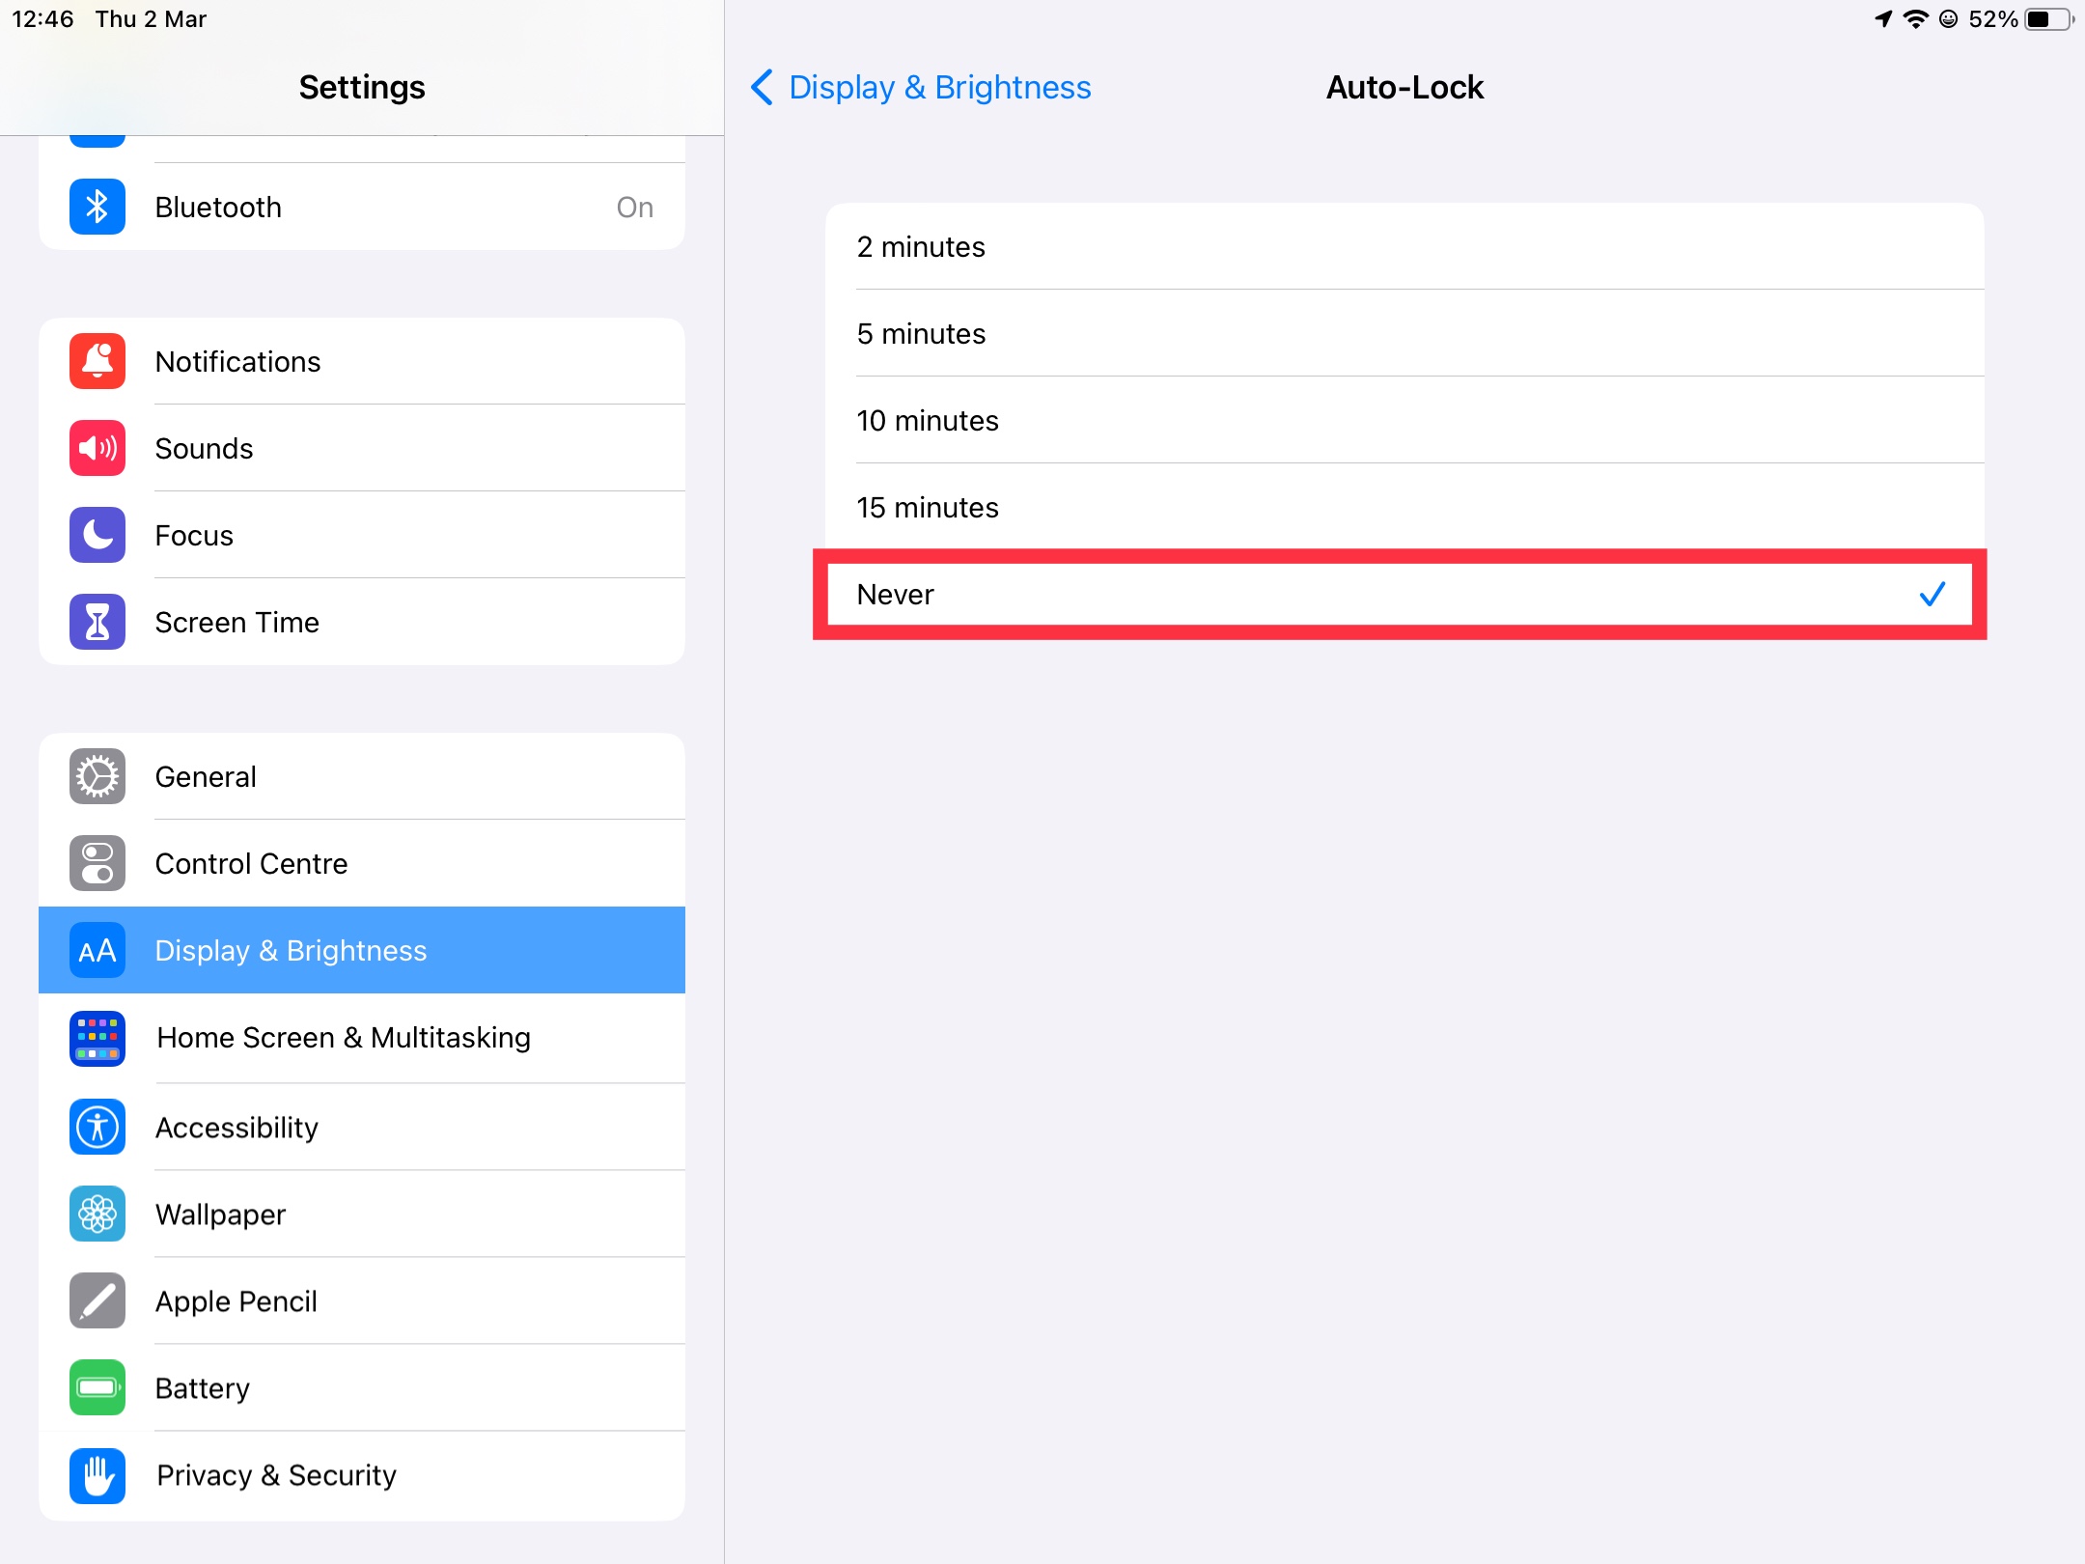The width and height of the screenshot is (2085, 1564).
Task: Select 15 minutes auto-lock option
Action: tap(1404, 508)
